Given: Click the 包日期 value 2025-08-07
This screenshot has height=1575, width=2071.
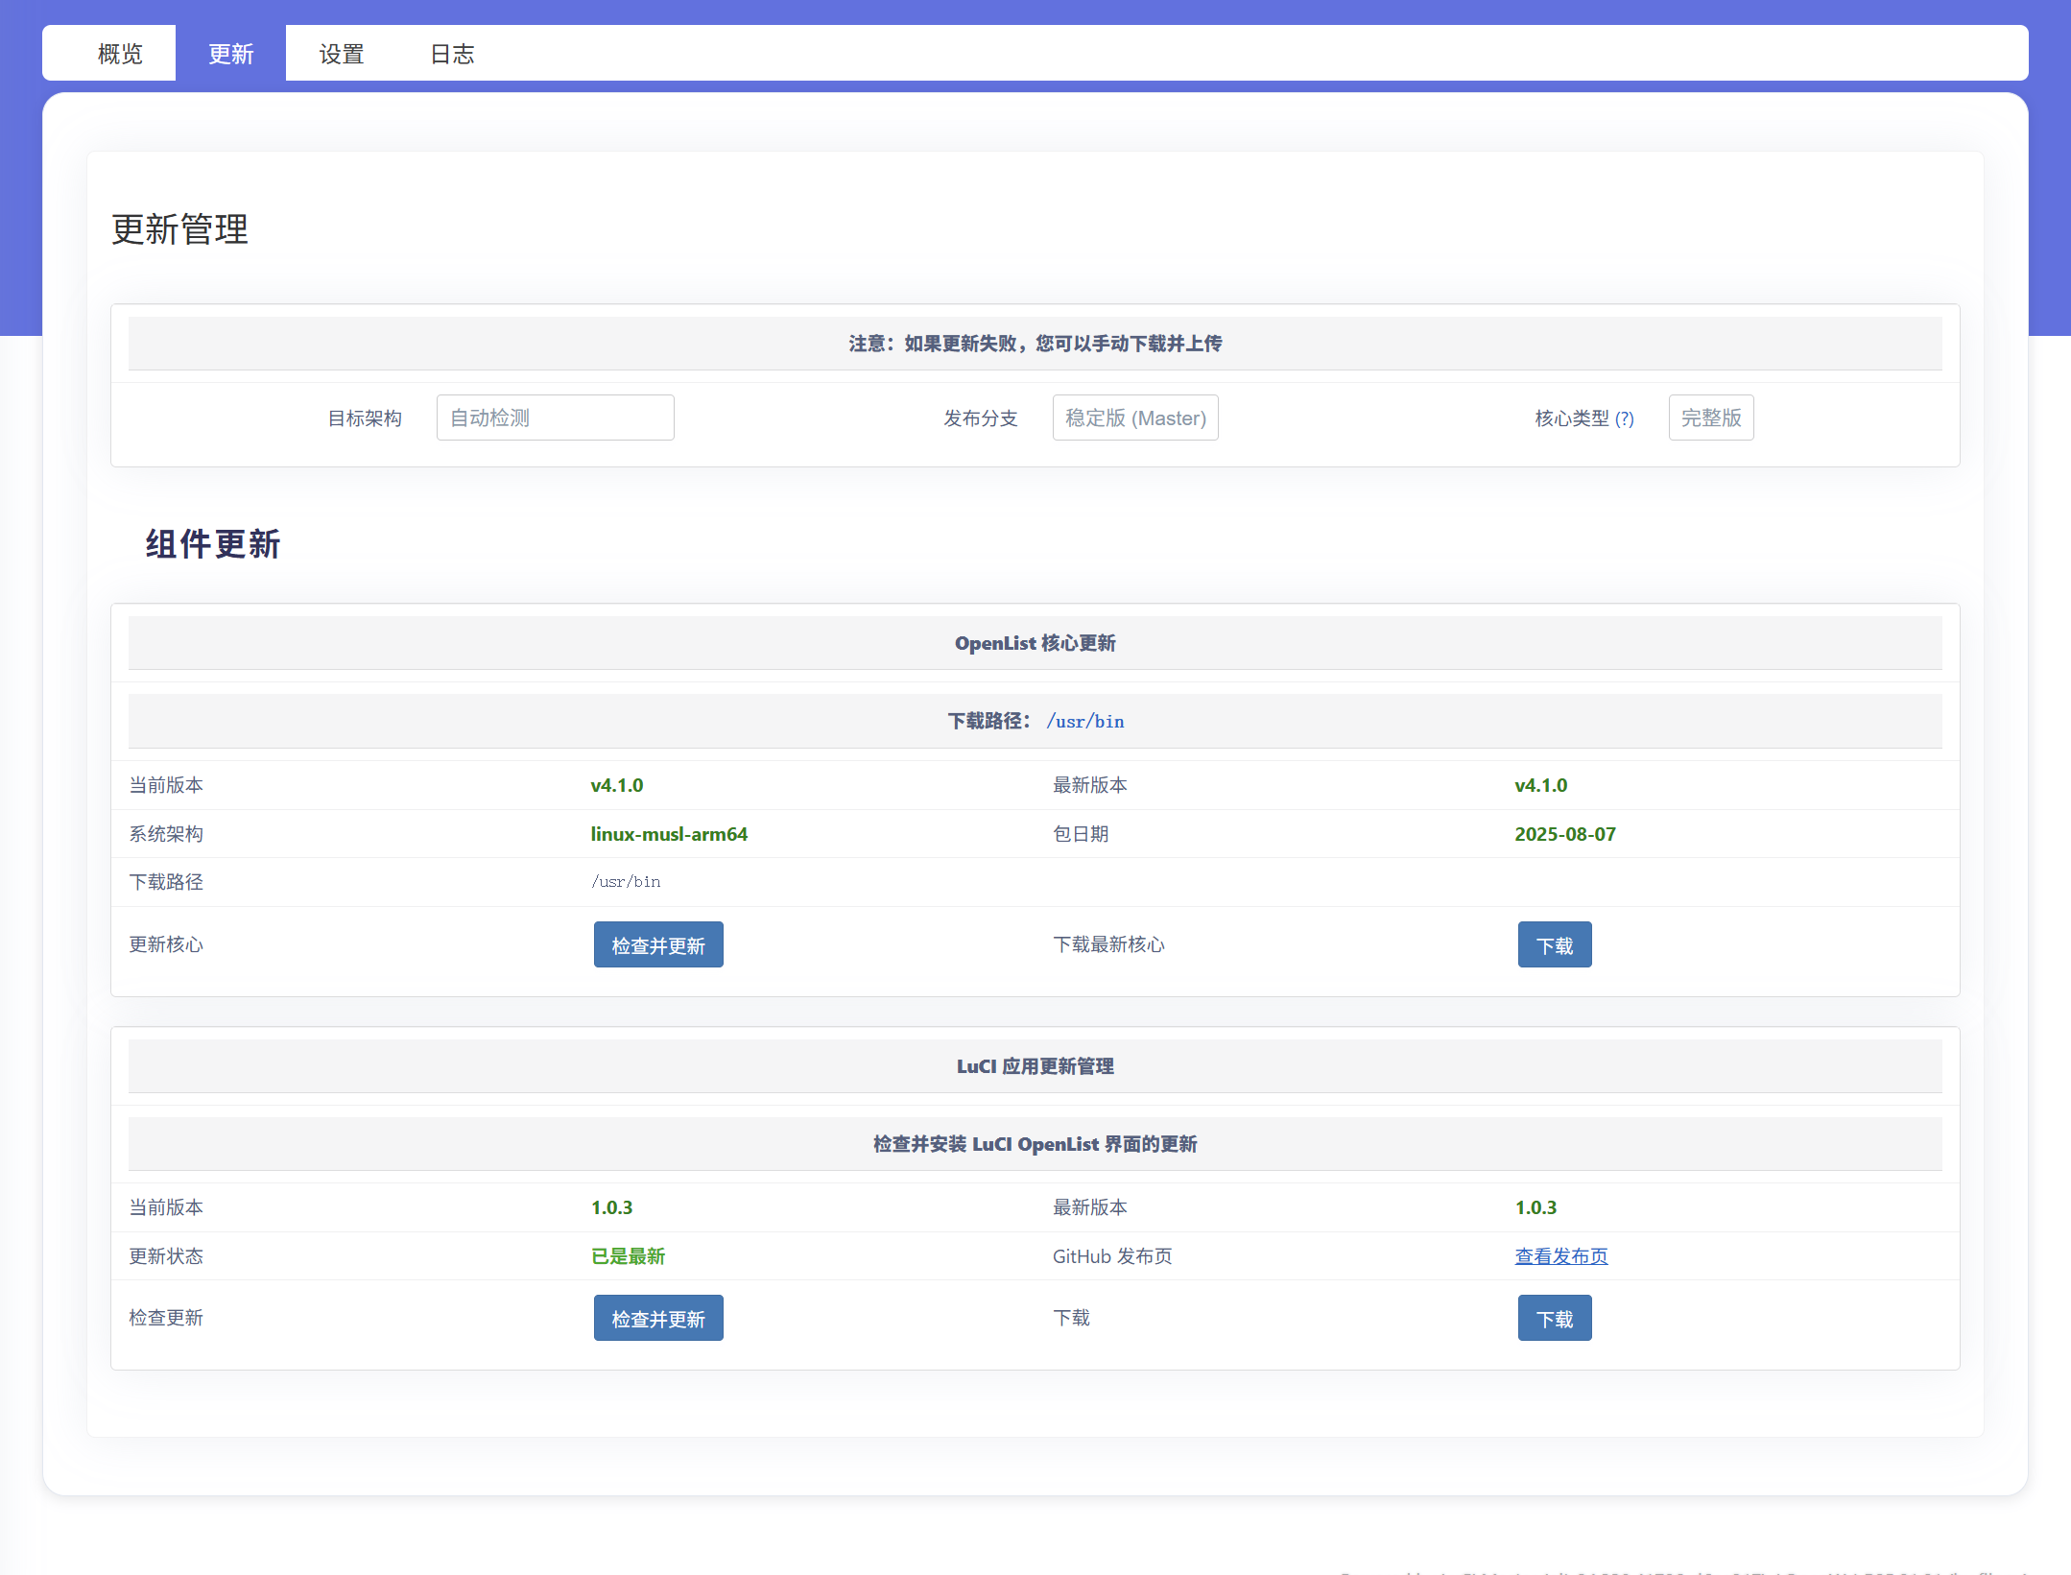Looking at the screenshot, I should [x=1565, y=834].
